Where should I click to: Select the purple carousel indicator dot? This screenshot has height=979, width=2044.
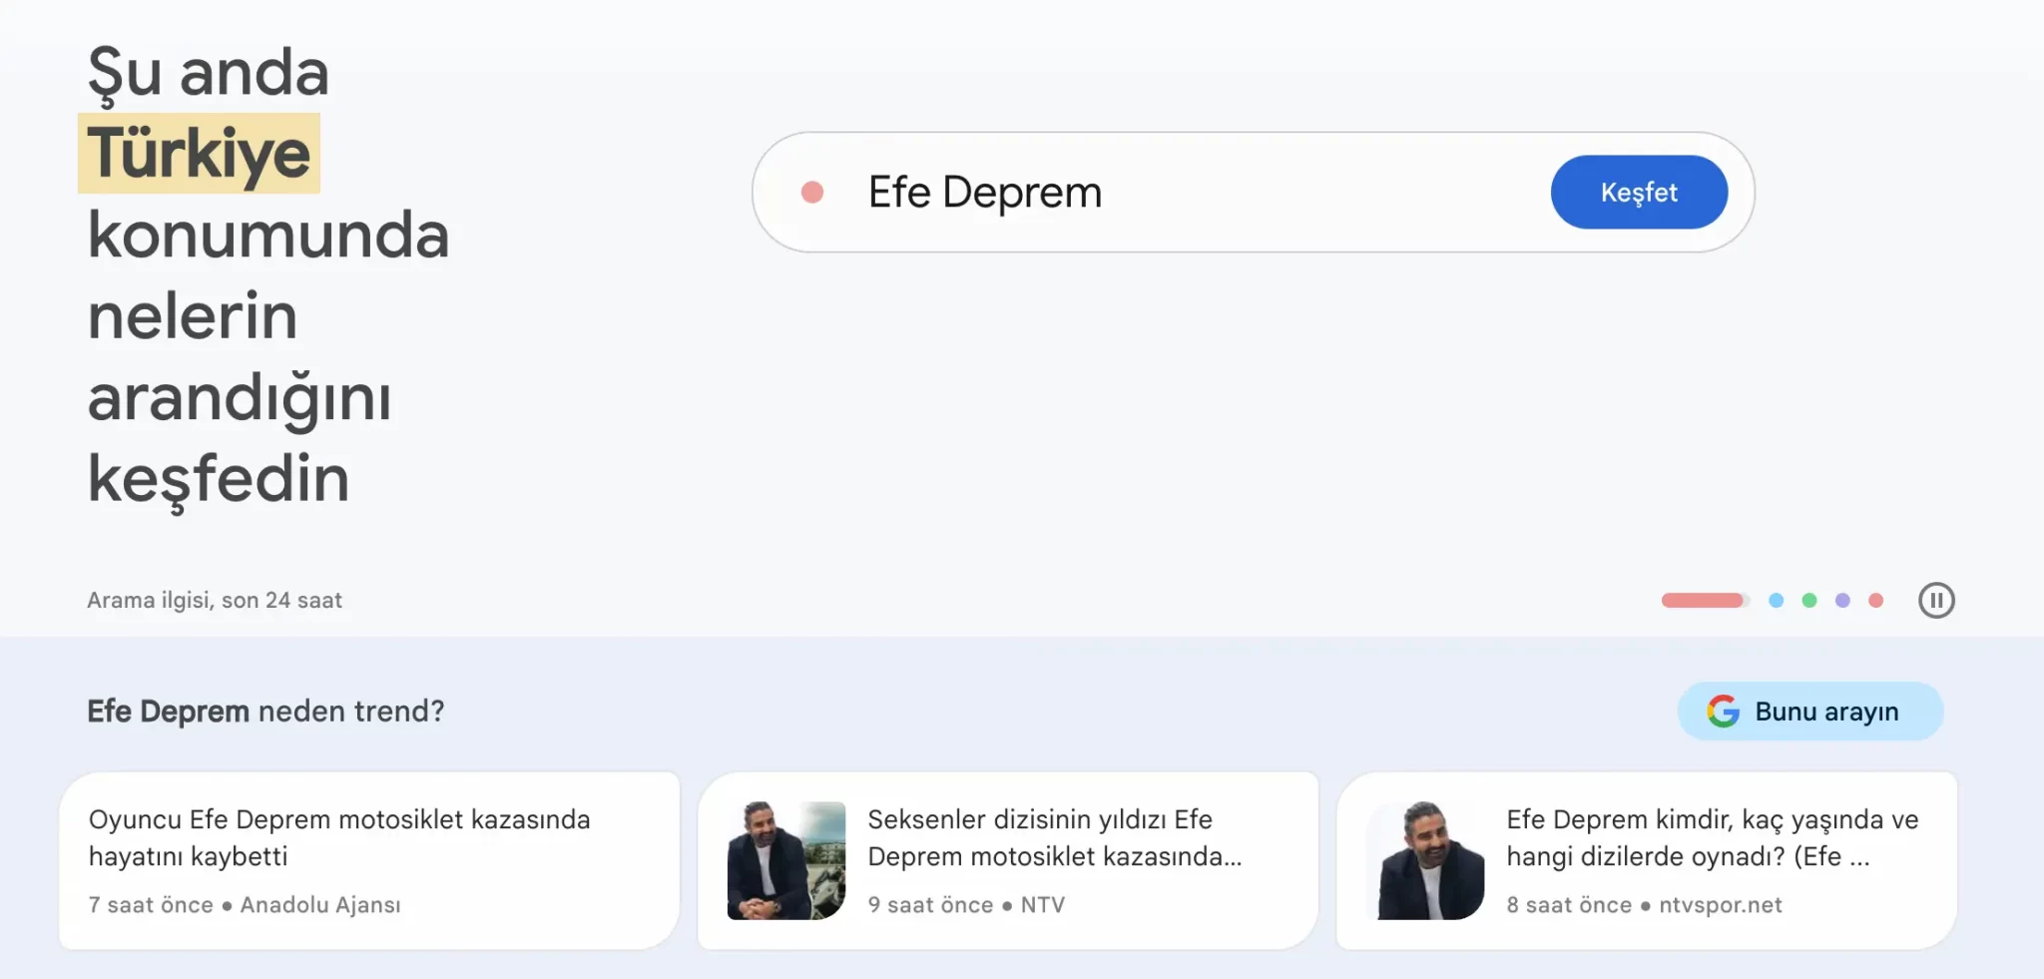click(1842, 600)
